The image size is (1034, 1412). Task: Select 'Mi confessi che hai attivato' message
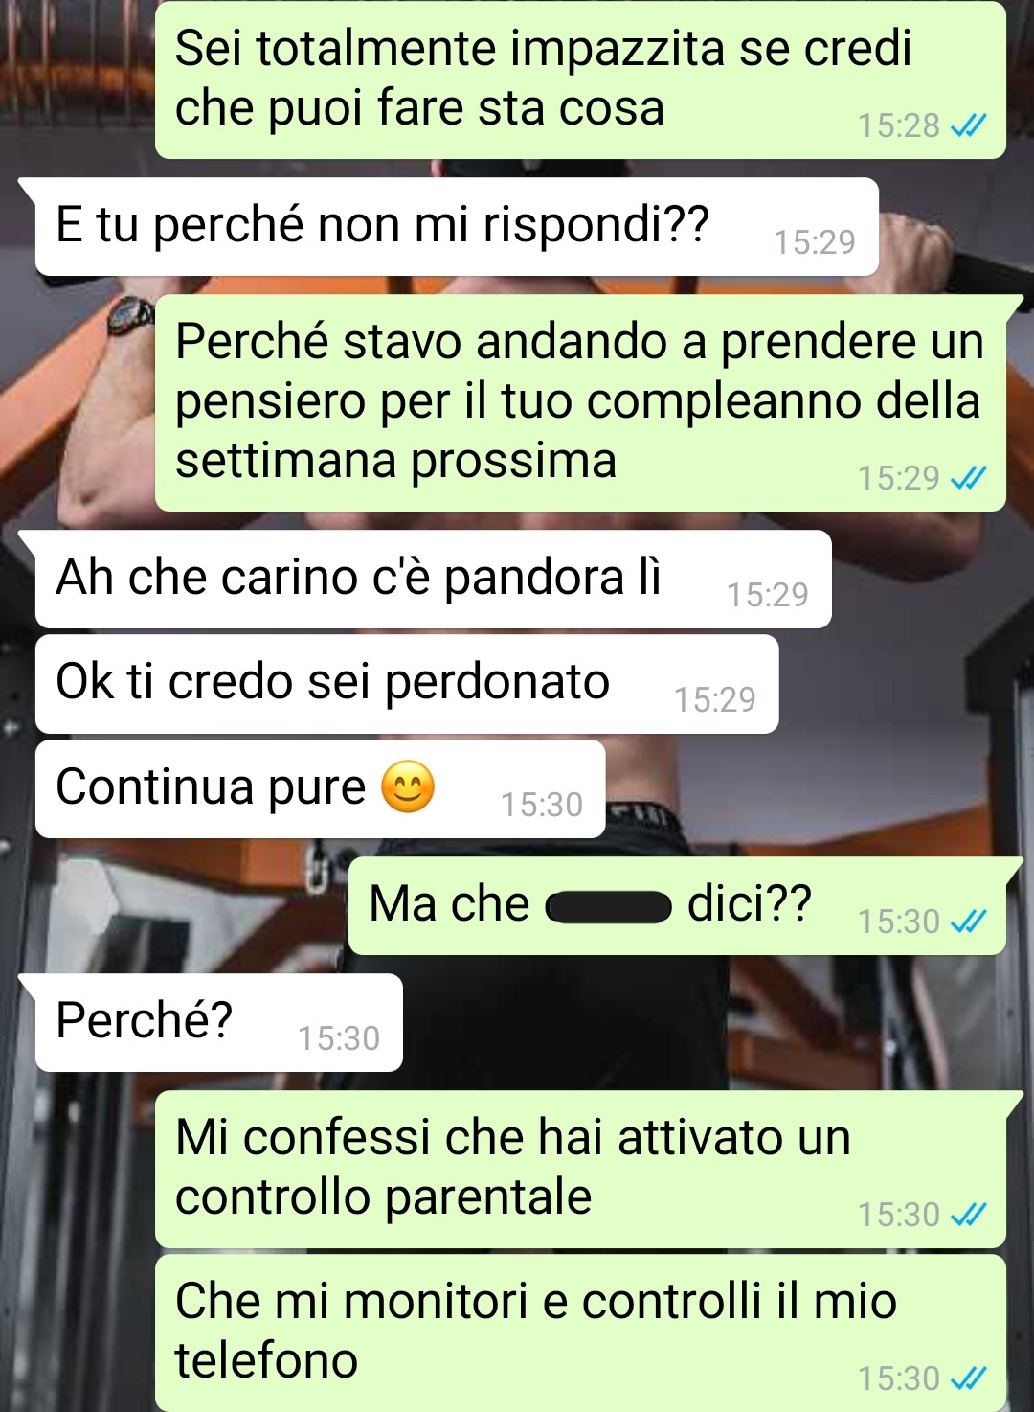pyautogui.click(x=582, y=1170)
